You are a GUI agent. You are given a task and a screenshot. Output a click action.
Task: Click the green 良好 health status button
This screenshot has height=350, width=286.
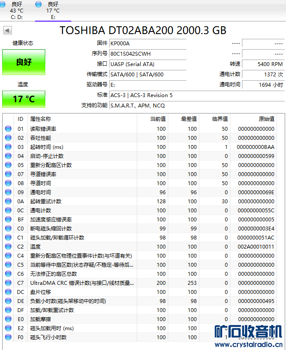pos(24,62)
